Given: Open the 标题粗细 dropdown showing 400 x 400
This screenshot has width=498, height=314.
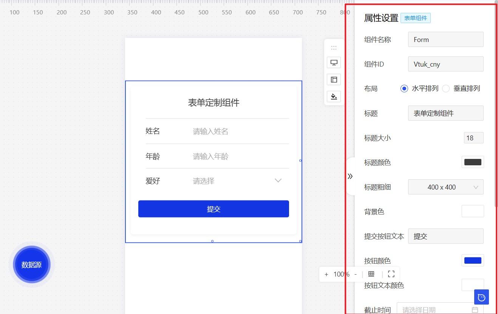Looking at the screenshot, I should (446, 187).
